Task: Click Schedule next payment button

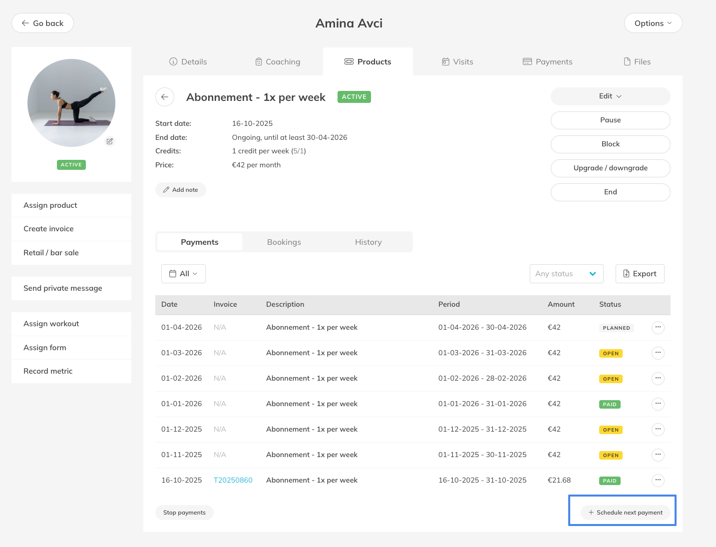Action: pyautogui.click(x=625, y=513)
